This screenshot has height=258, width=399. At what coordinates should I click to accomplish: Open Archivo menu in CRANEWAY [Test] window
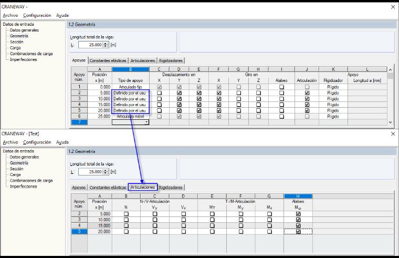[x=10, y=142]
